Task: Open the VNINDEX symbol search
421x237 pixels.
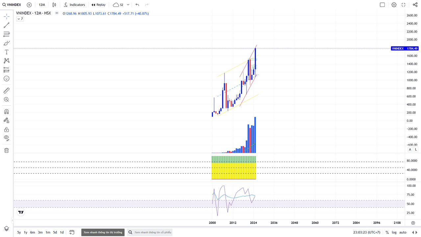Action: (x=12, y=5)
